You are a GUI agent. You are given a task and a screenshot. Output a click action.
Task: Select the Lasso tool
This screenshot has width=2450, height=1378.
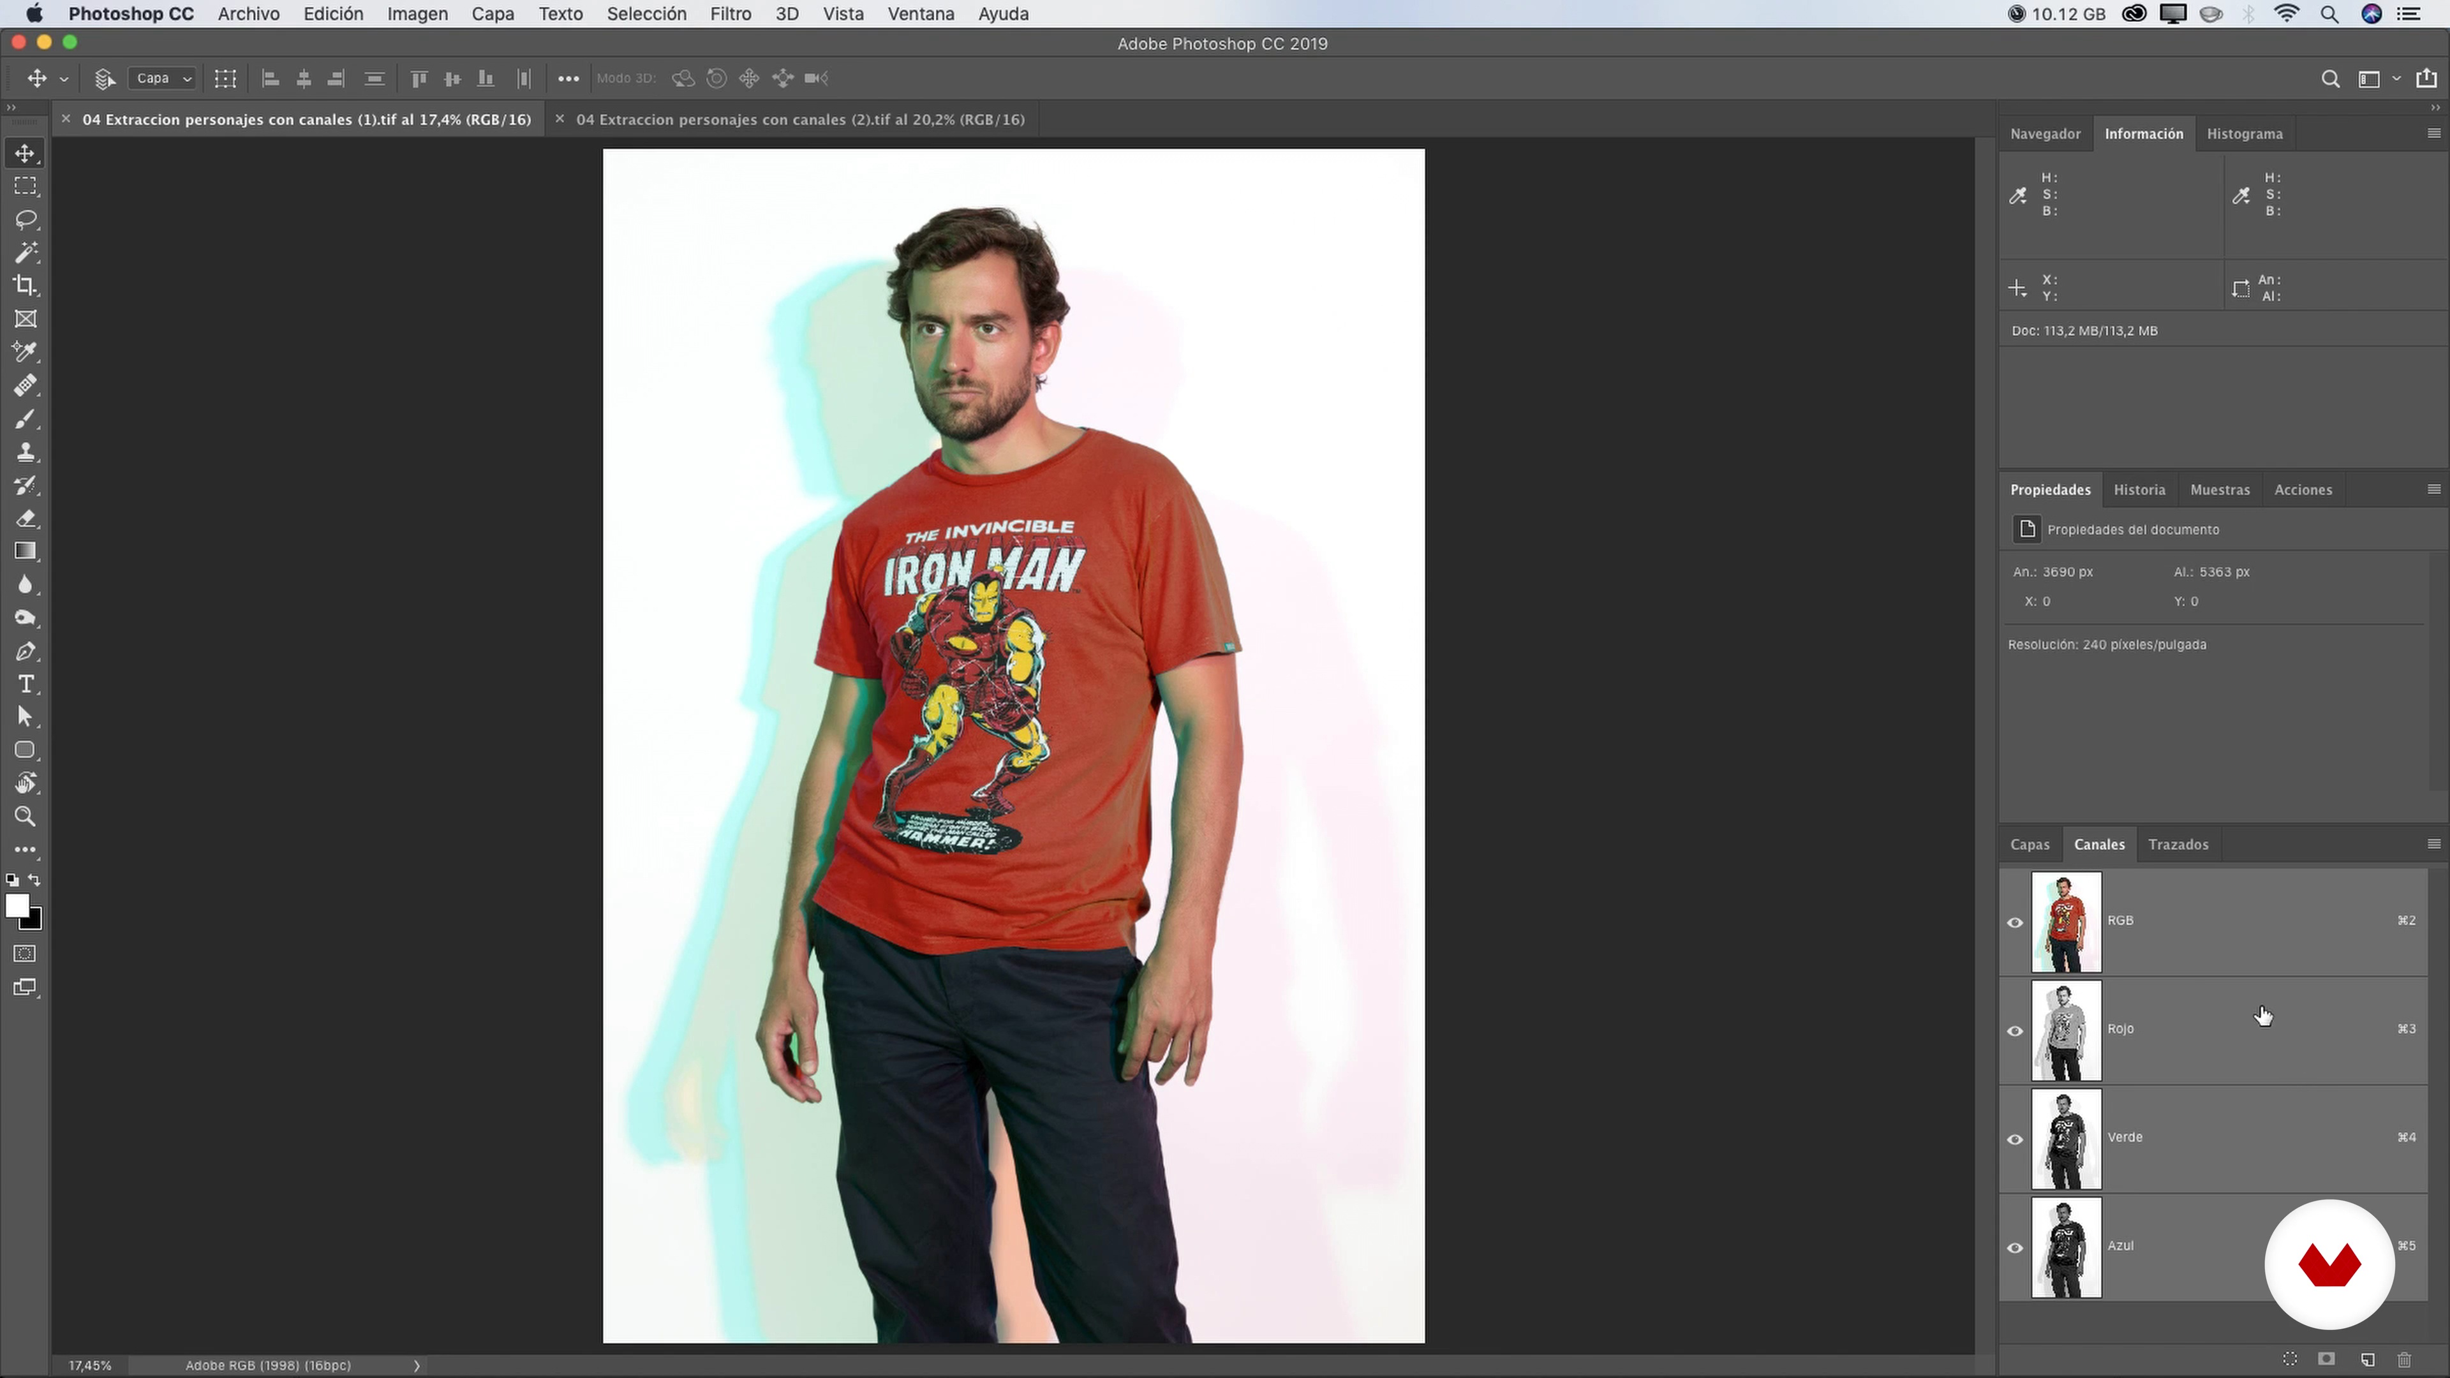[x=26, y=219]
